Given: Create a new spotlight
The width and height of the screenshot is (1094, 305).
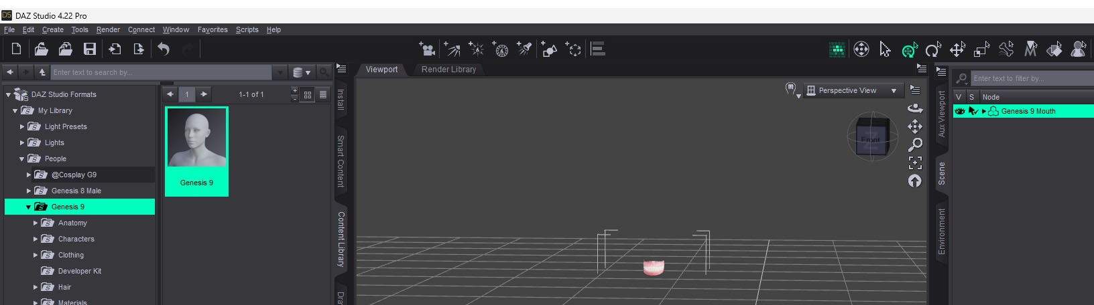Looking at the screenshot, I should tap(524, 49).
